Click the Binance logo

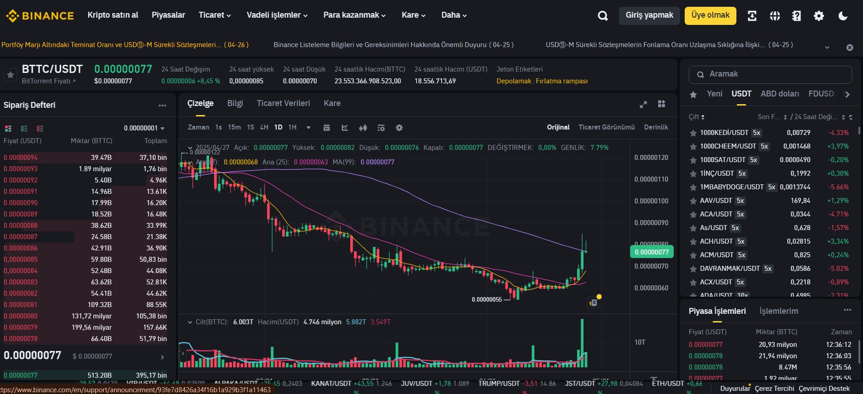click(39, 16)
